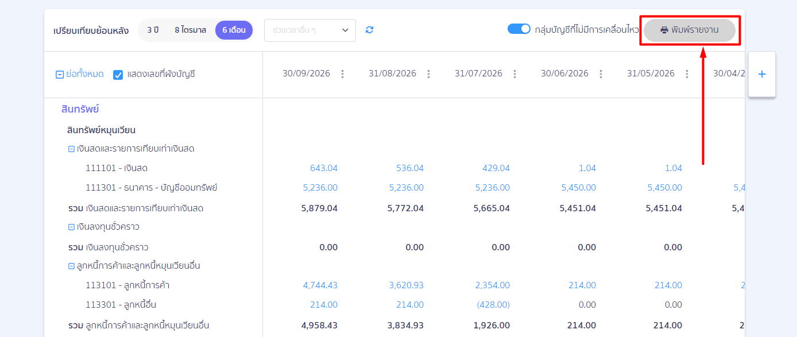Select the 6 เดือน comparison tab
Image resolution: width=797 pixels, height=337 pixels.
tap(234, 30)
